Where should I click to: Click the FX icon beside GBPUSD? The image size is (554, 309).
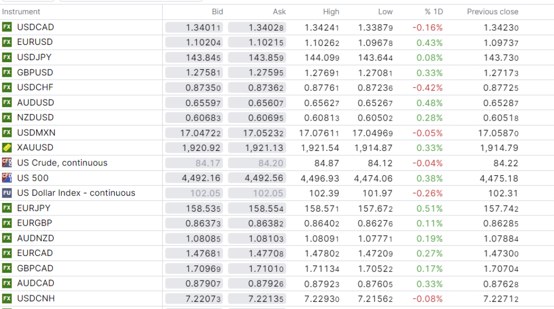point(7,73)
